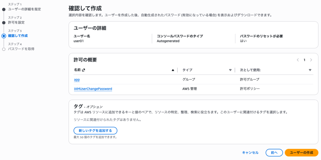Select the active Step 3 circle marker
Screen dimensions: 321x160
(4, 36)
